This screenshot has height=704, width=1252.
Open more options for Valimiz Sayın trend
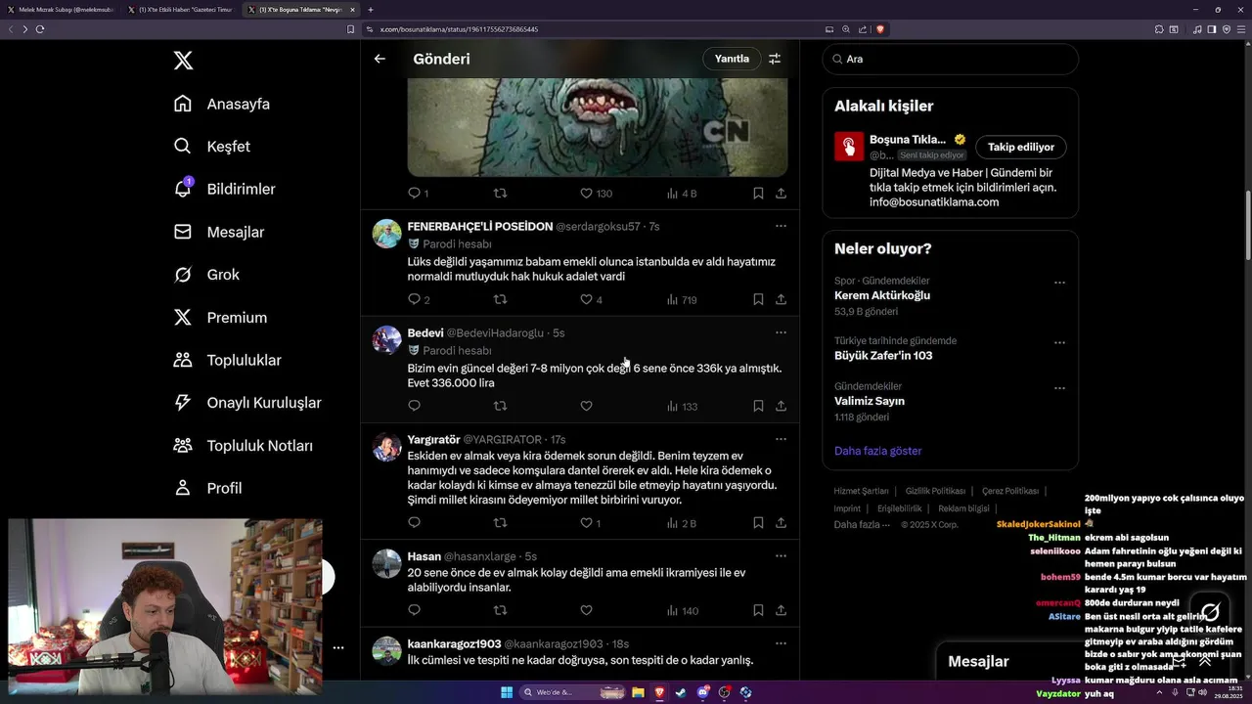click(x=1059, y=388)
